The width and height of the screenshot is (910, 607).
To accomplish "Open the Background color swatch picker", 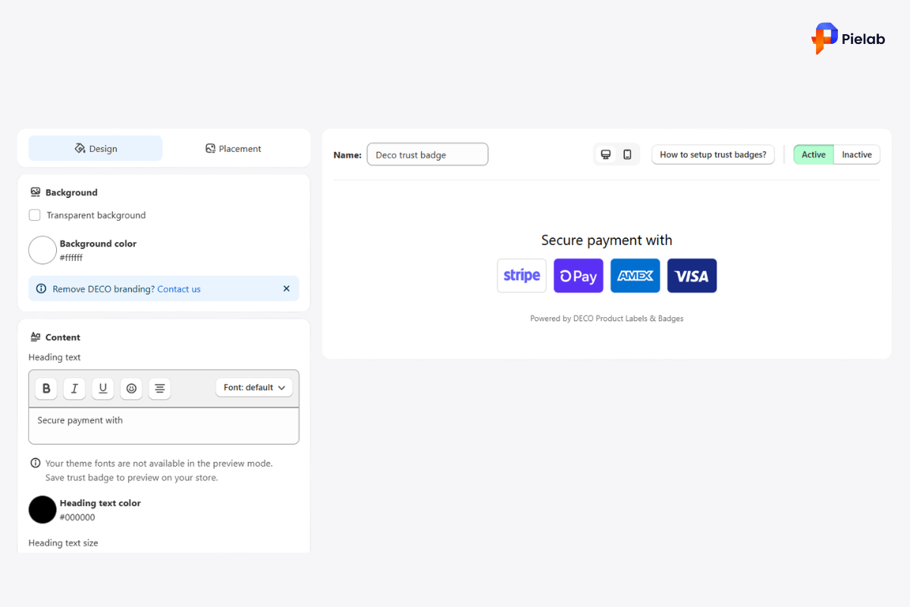I will [42, 250].
